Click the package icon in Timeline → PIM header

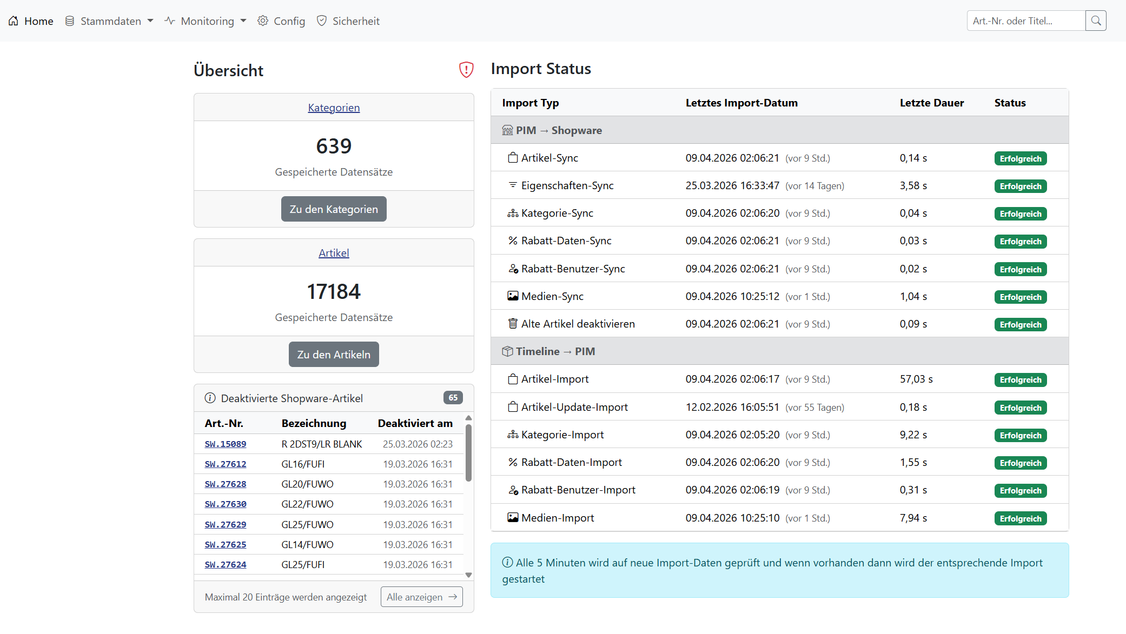(507, 351)
